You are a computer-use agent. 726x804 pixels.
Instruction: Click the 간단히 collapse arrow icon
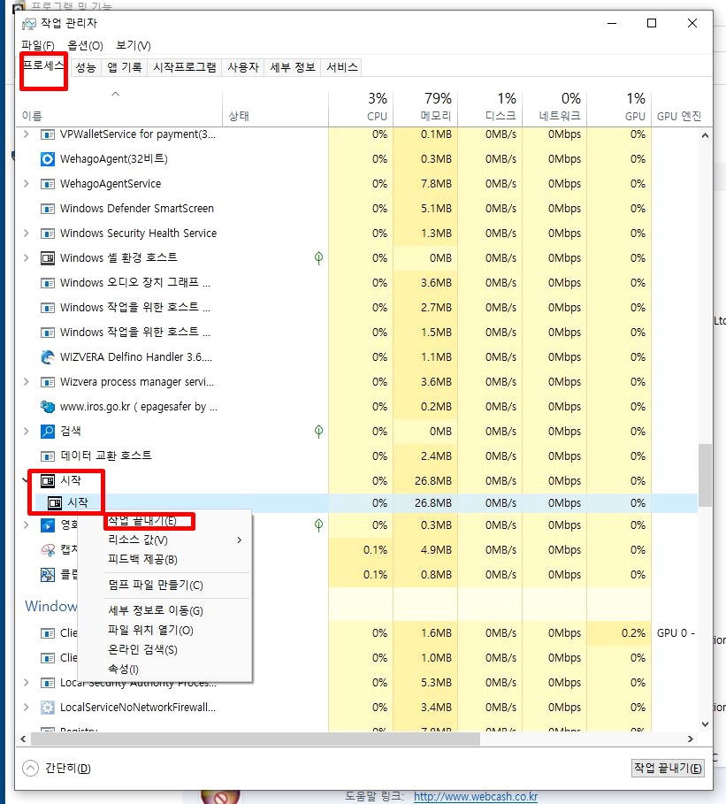pyautogui.click(x=31, y=768)
